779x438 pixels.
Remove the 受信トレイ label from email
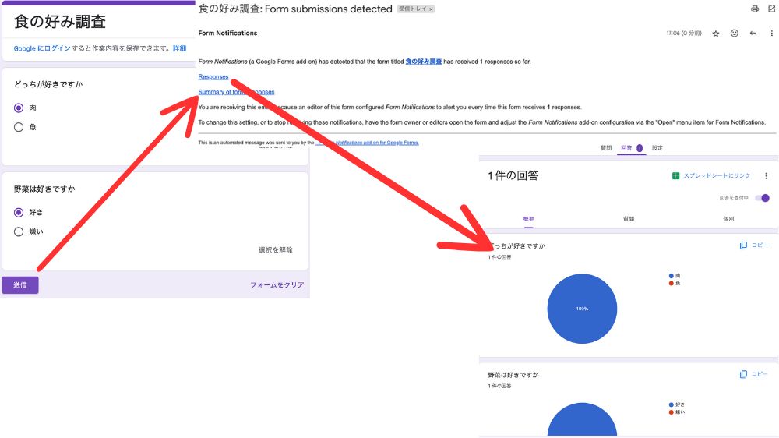[x=432, y=9]
